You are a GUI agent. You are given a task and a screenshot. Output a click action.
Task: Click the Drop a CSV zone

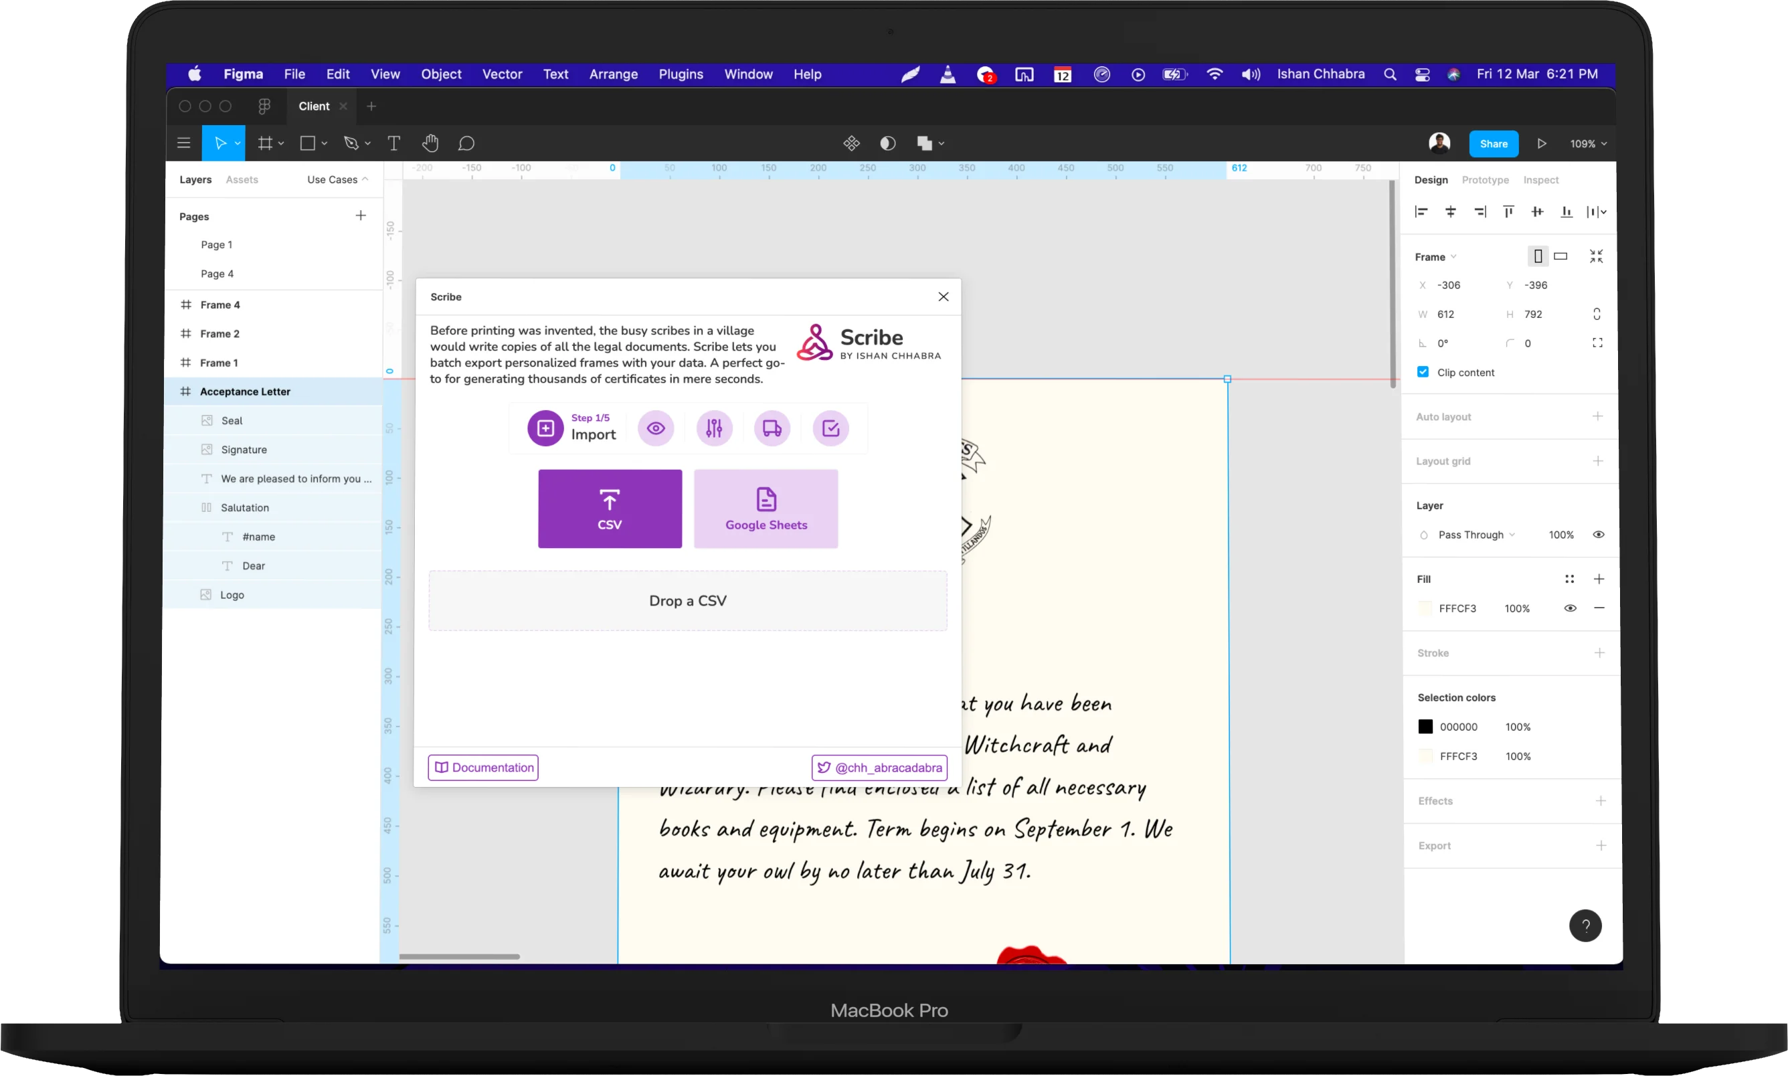(x=687, y=601)
